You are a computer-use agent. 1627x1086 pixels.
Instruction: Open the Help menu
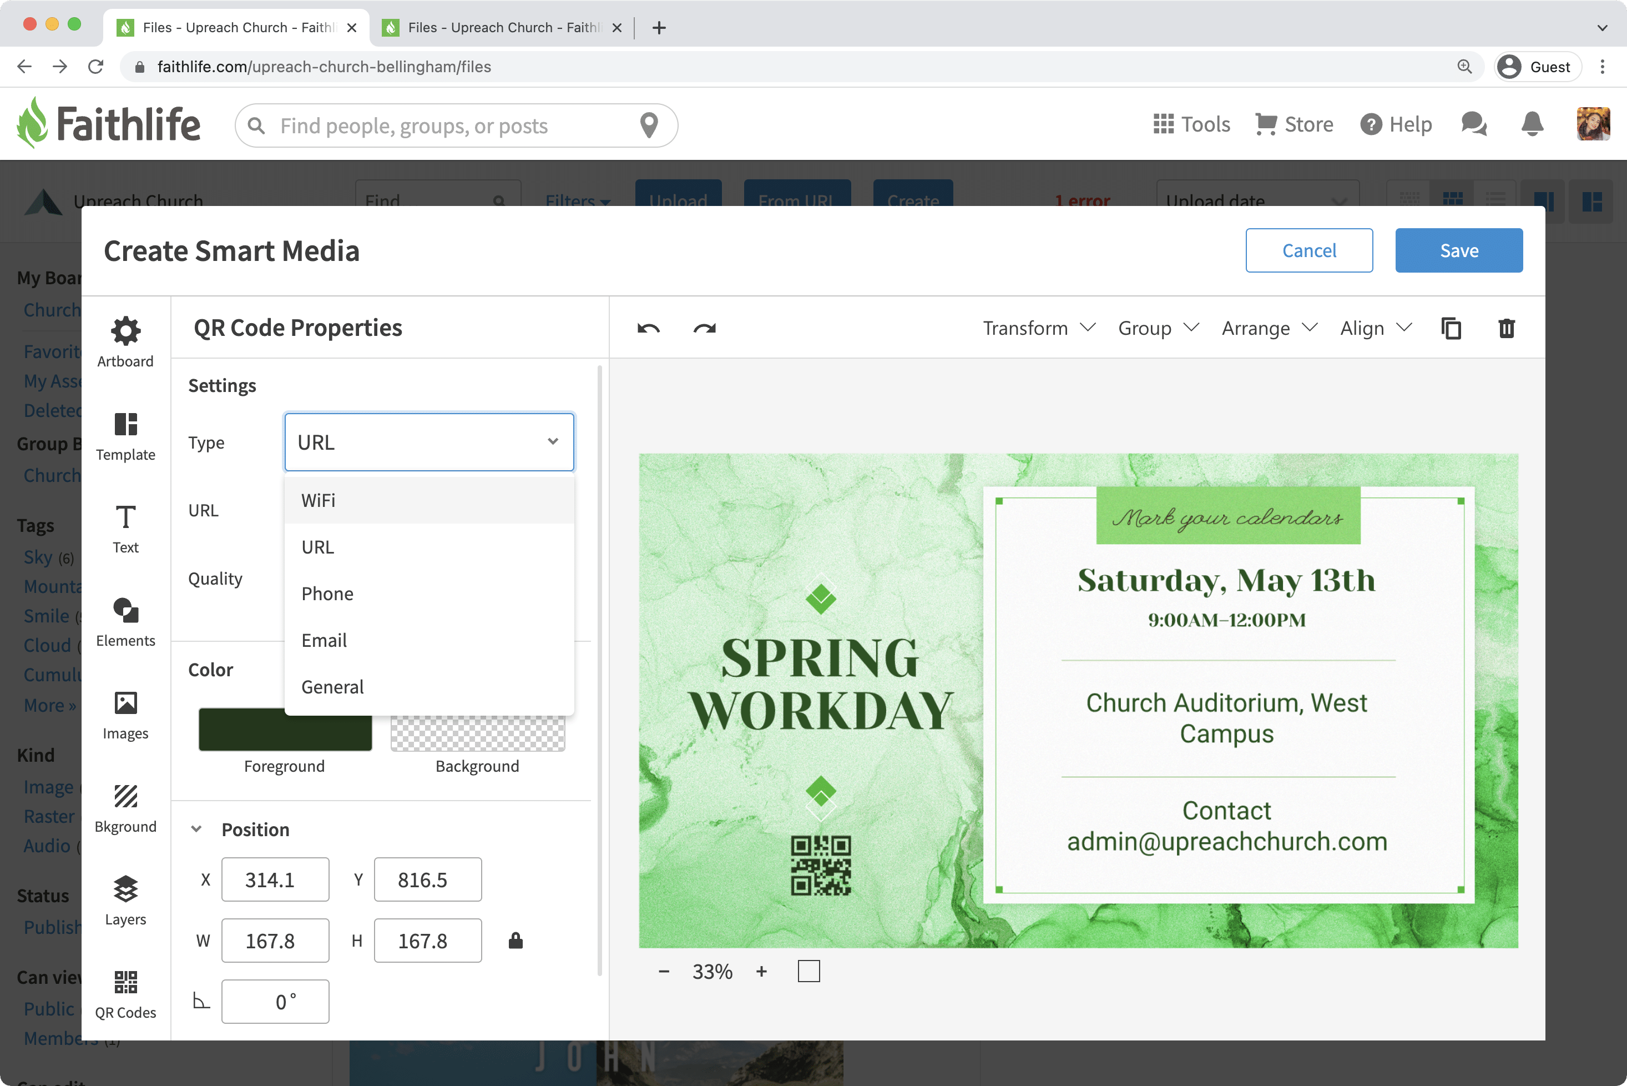click(1396, 125)
